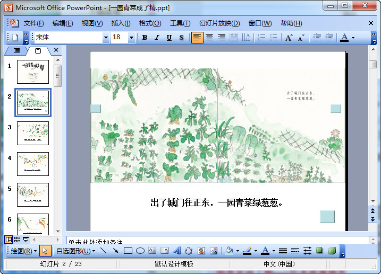The width and height of the screenshot is (381, 274).
Task: Open the 编辑(E) menu
Action: 63,23
